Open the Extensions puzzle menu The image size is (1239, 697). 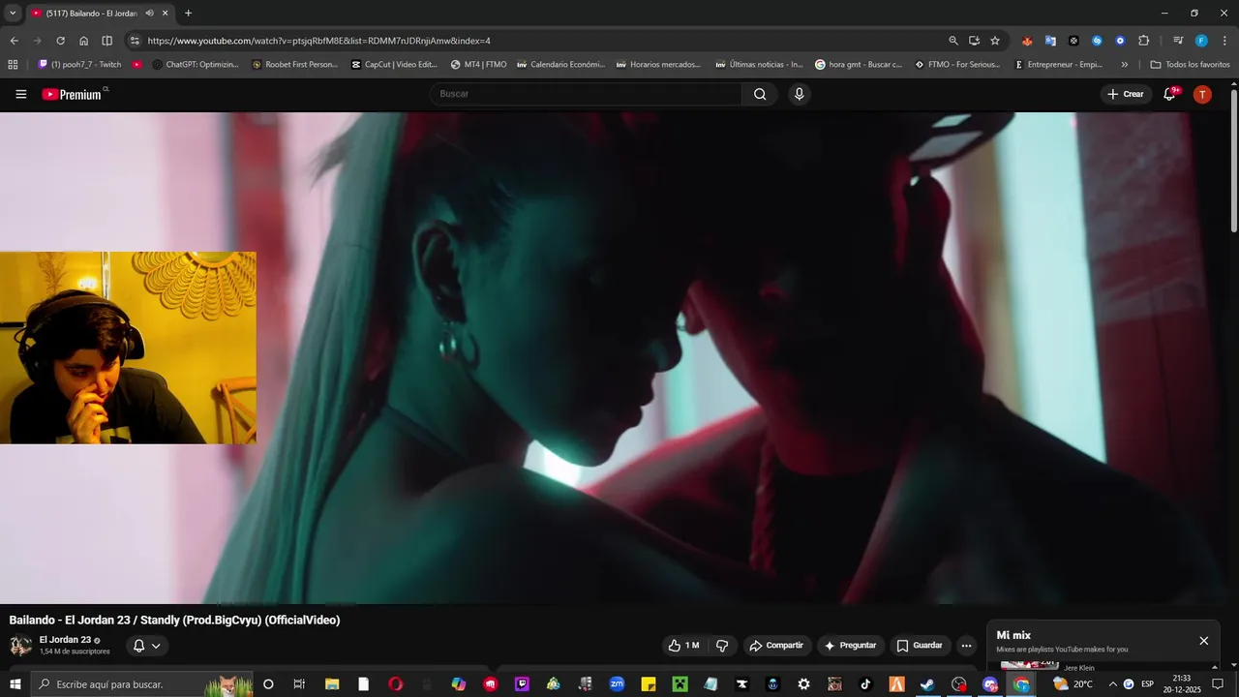point(1143,41)
